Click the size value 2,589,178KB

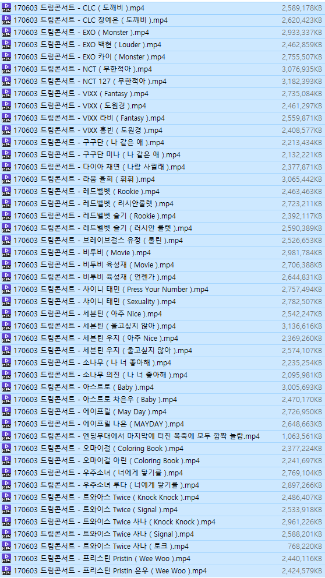[x=302, y=8]
